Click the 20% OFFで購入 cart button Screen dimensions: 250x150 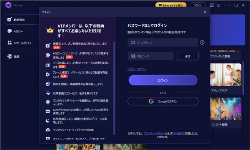coord(171,5)
